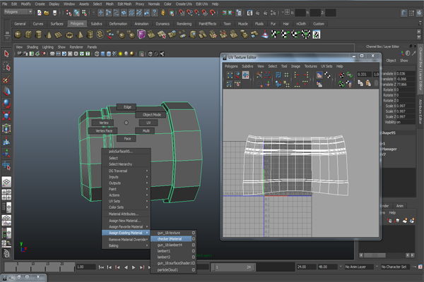The height and width of the screenshot is (282, 424).
Task: Select the Select tool arrow in toolbox
Action: (x=6, y=54)
